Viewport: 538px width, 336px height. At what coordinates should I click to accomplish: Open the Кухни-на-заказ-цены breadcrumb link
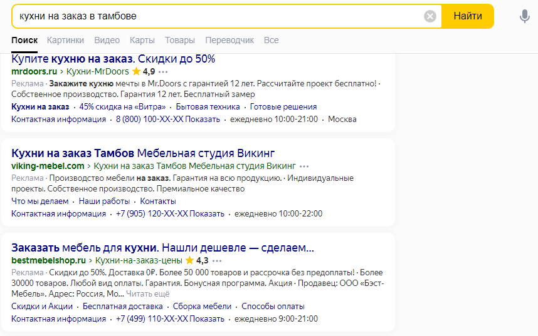point(139,260)
